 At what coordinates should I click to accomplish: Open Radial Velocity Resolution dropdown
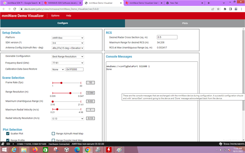[x=68, y=119]
